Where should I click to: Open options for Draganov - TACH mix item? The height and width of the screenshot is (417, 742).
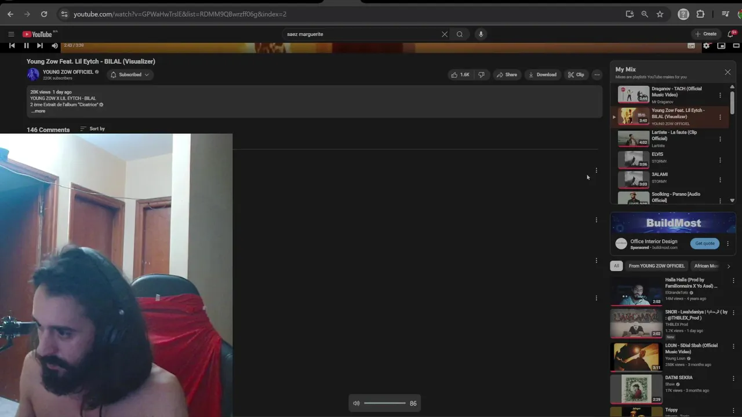[720, 95]
